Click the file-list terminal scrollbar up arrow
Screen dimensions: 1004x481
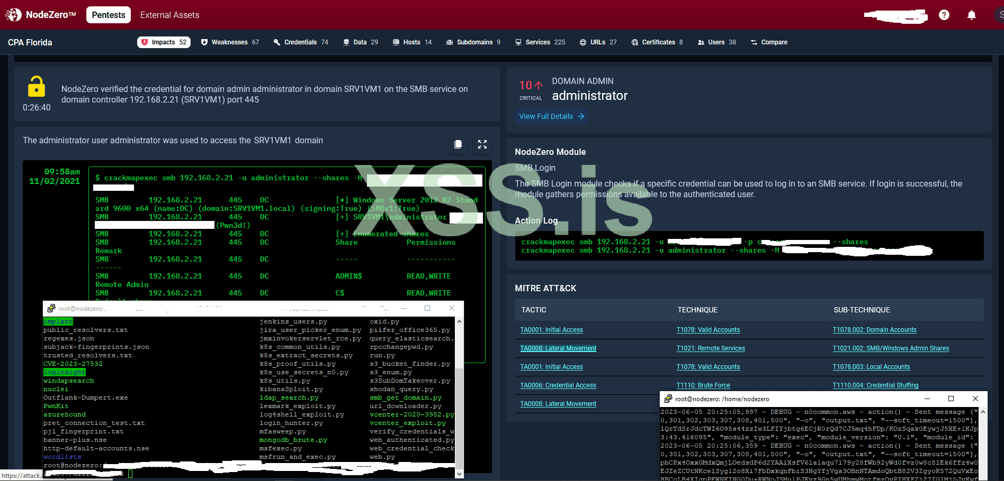pos(459,321)
